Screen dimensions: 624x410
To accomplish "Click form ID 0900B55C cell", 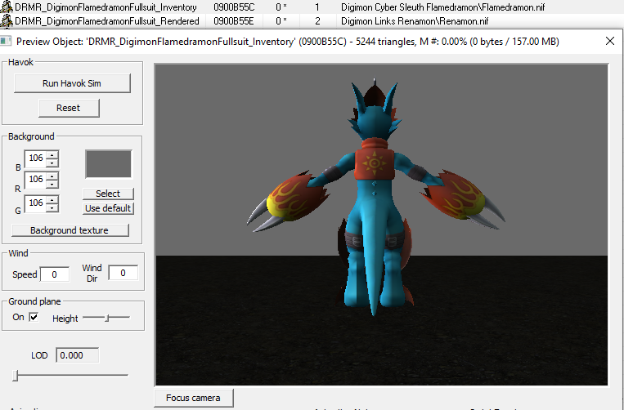I will coord(234,7).
